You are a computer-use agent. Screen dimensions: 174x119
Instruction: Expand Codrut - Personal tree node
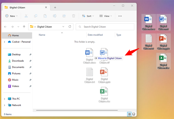[x=5, y=42]
